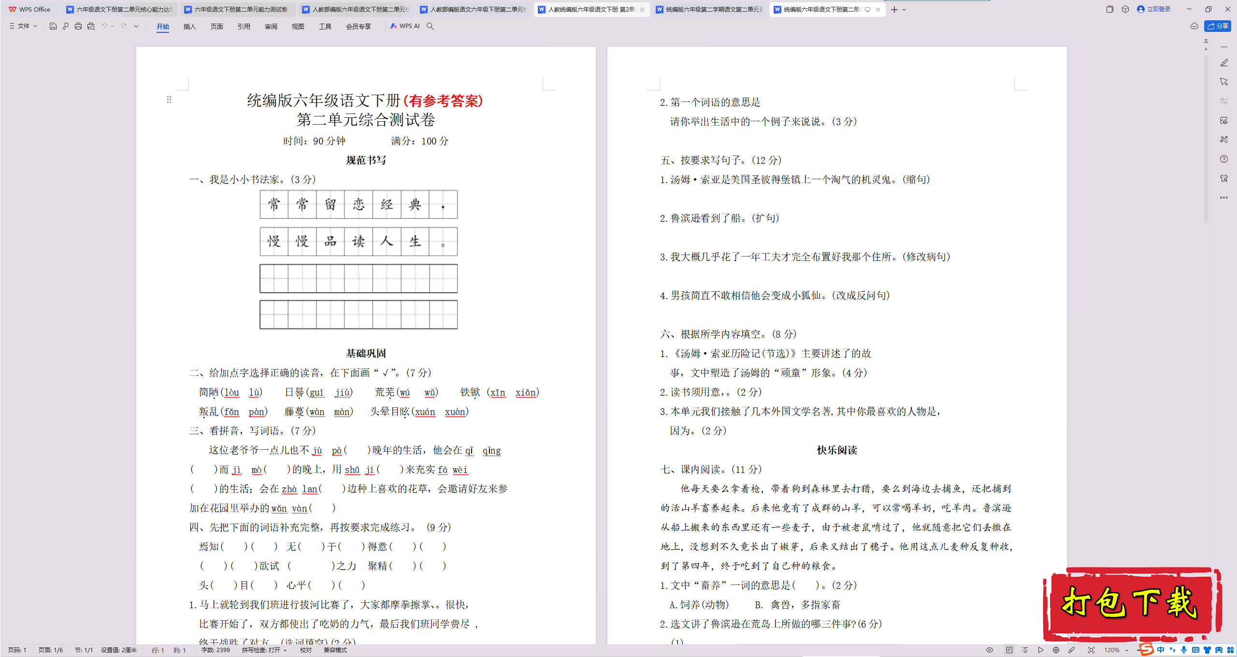Click the pen edit icon in right sidebar

click(1224, 63)
